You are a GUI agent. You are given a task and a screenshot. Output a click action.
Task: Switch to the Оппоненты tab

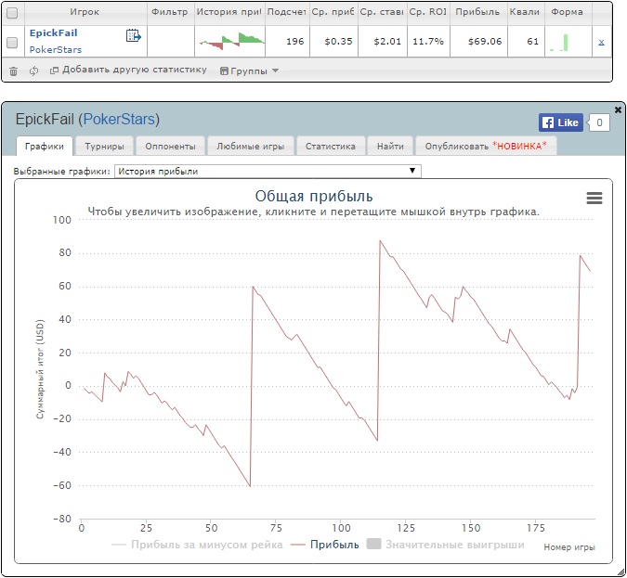tap(170, 147)
